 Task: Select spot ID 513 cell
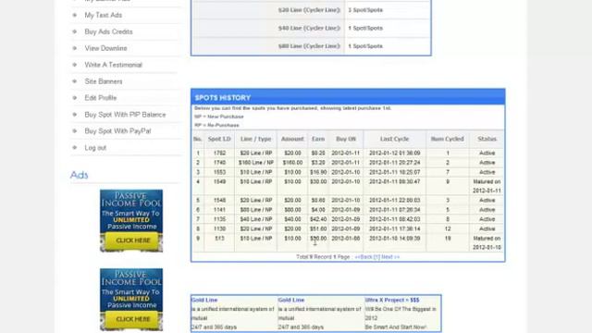click(x=219, y=239)
